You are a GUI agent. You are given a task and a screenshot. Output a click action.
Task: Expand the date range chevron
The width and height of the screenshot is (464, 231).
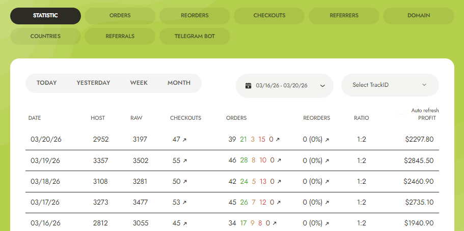(x=322, y=86)
